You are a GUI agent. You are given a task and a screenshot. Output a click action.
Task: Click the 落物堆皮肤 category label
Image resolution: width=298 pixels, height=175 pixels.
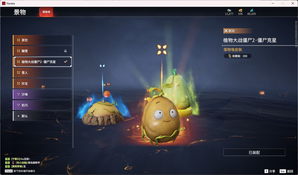pos(233,50)
